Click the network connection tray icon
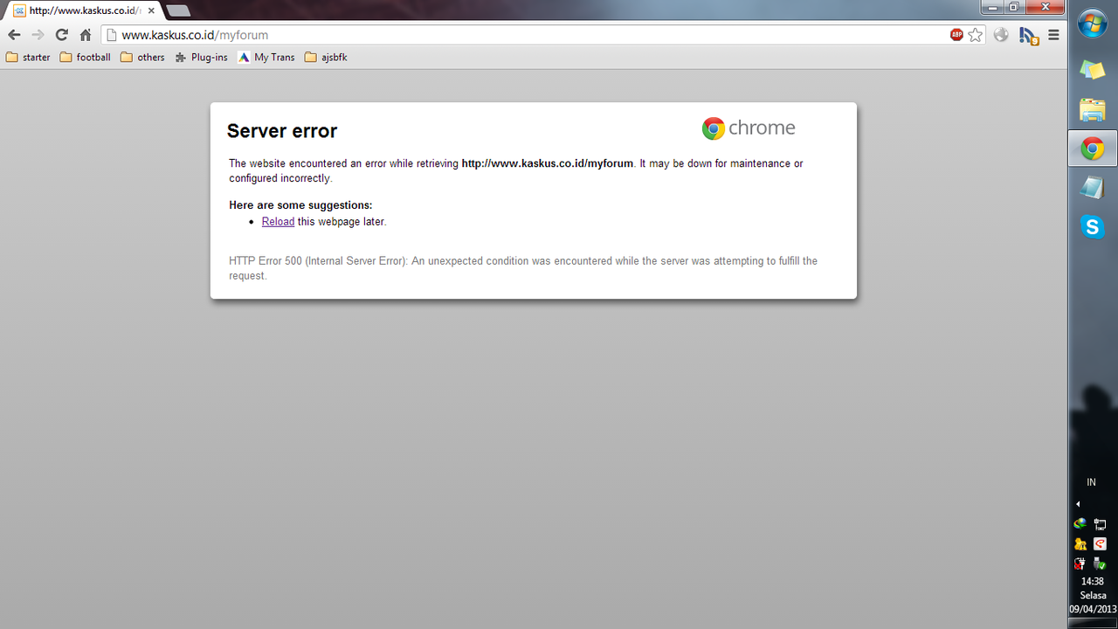 coord(1101,524)
